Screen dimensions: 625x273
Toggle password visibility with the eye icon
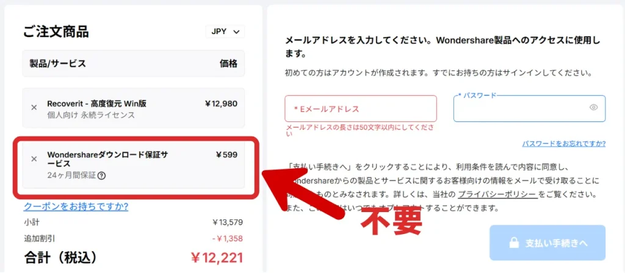[593, 107]
